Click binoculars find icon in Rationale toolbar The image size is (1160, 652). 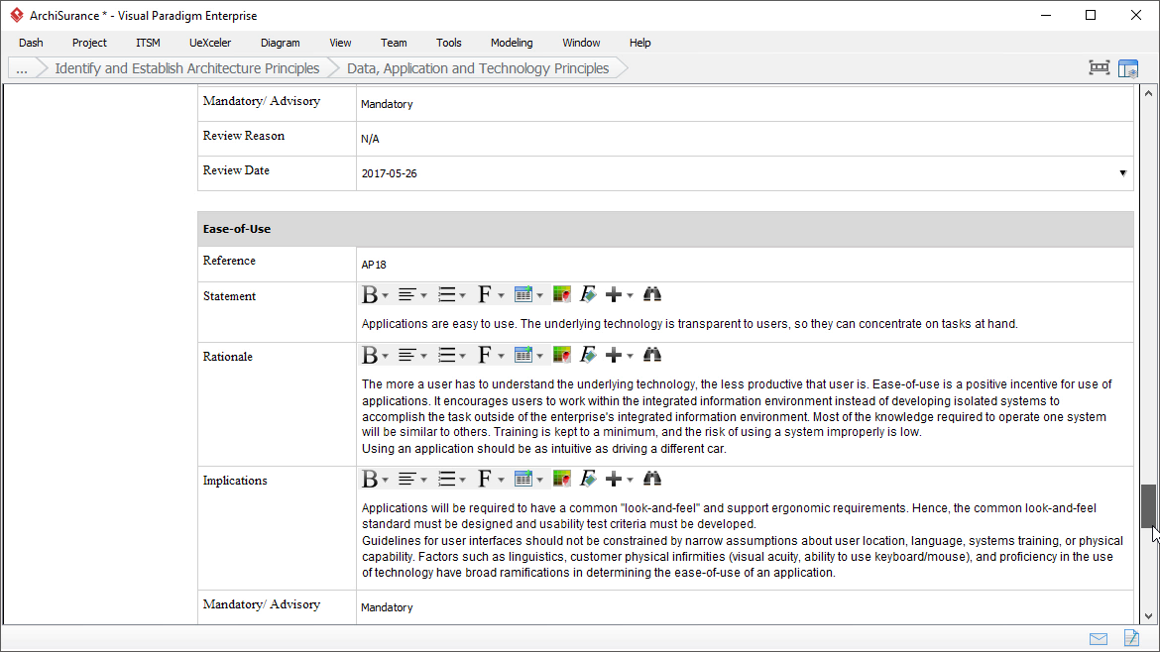pos(651,356)
